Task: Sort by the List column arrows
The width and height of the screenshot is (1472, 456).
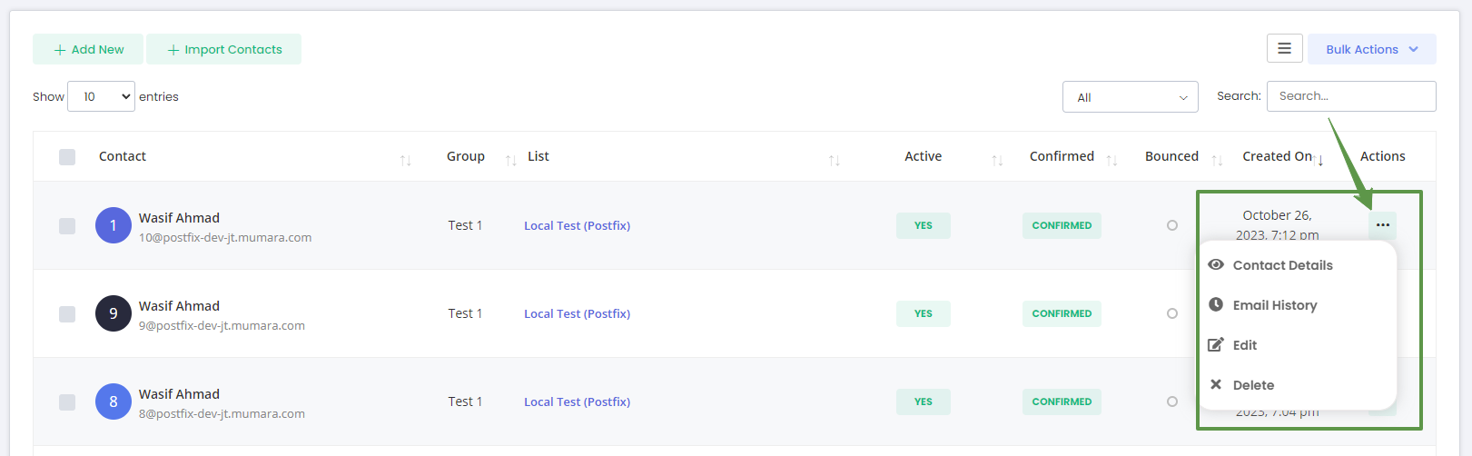Action: (x=835, y=160)
